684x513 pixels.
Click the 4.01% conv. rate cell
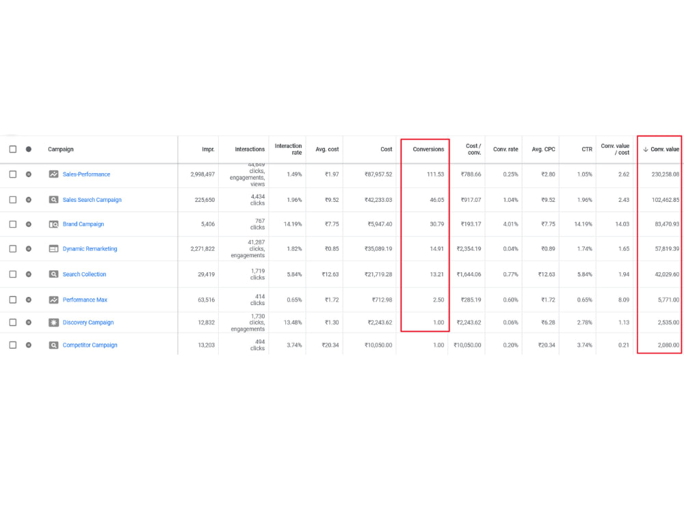pyautogui.click(x=510, y=224)
